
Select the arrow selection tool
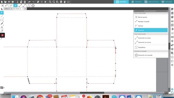coord(2,9)
